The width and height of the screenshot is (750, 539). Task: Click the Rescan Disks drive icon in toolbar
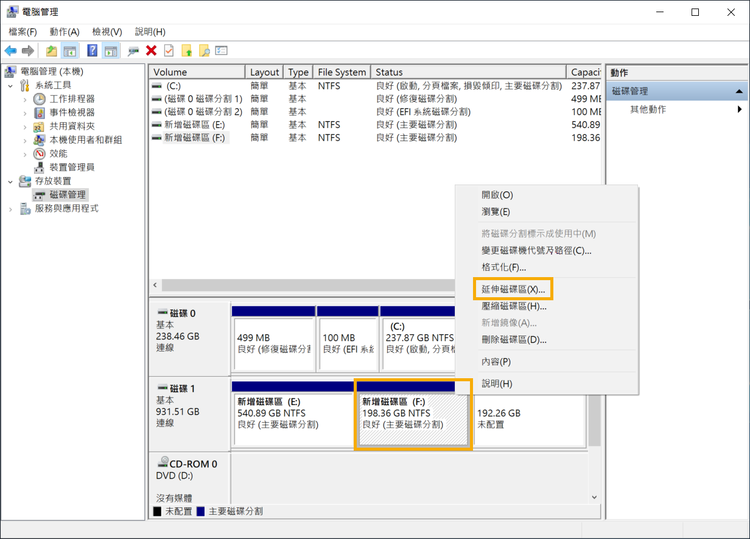click(133, 51)
